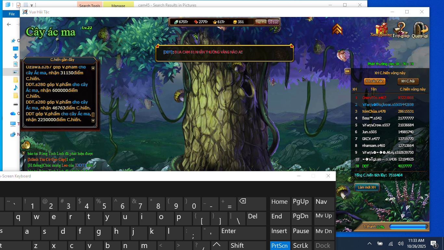Click the Enter key on On-Screen Keyboard
Screen dimensions: 444x250
click(243, 233)
